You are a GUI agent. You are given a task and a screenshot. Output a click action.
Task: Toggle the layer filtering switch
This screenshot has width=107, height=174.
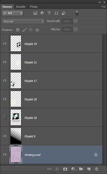tap(77, 13)
